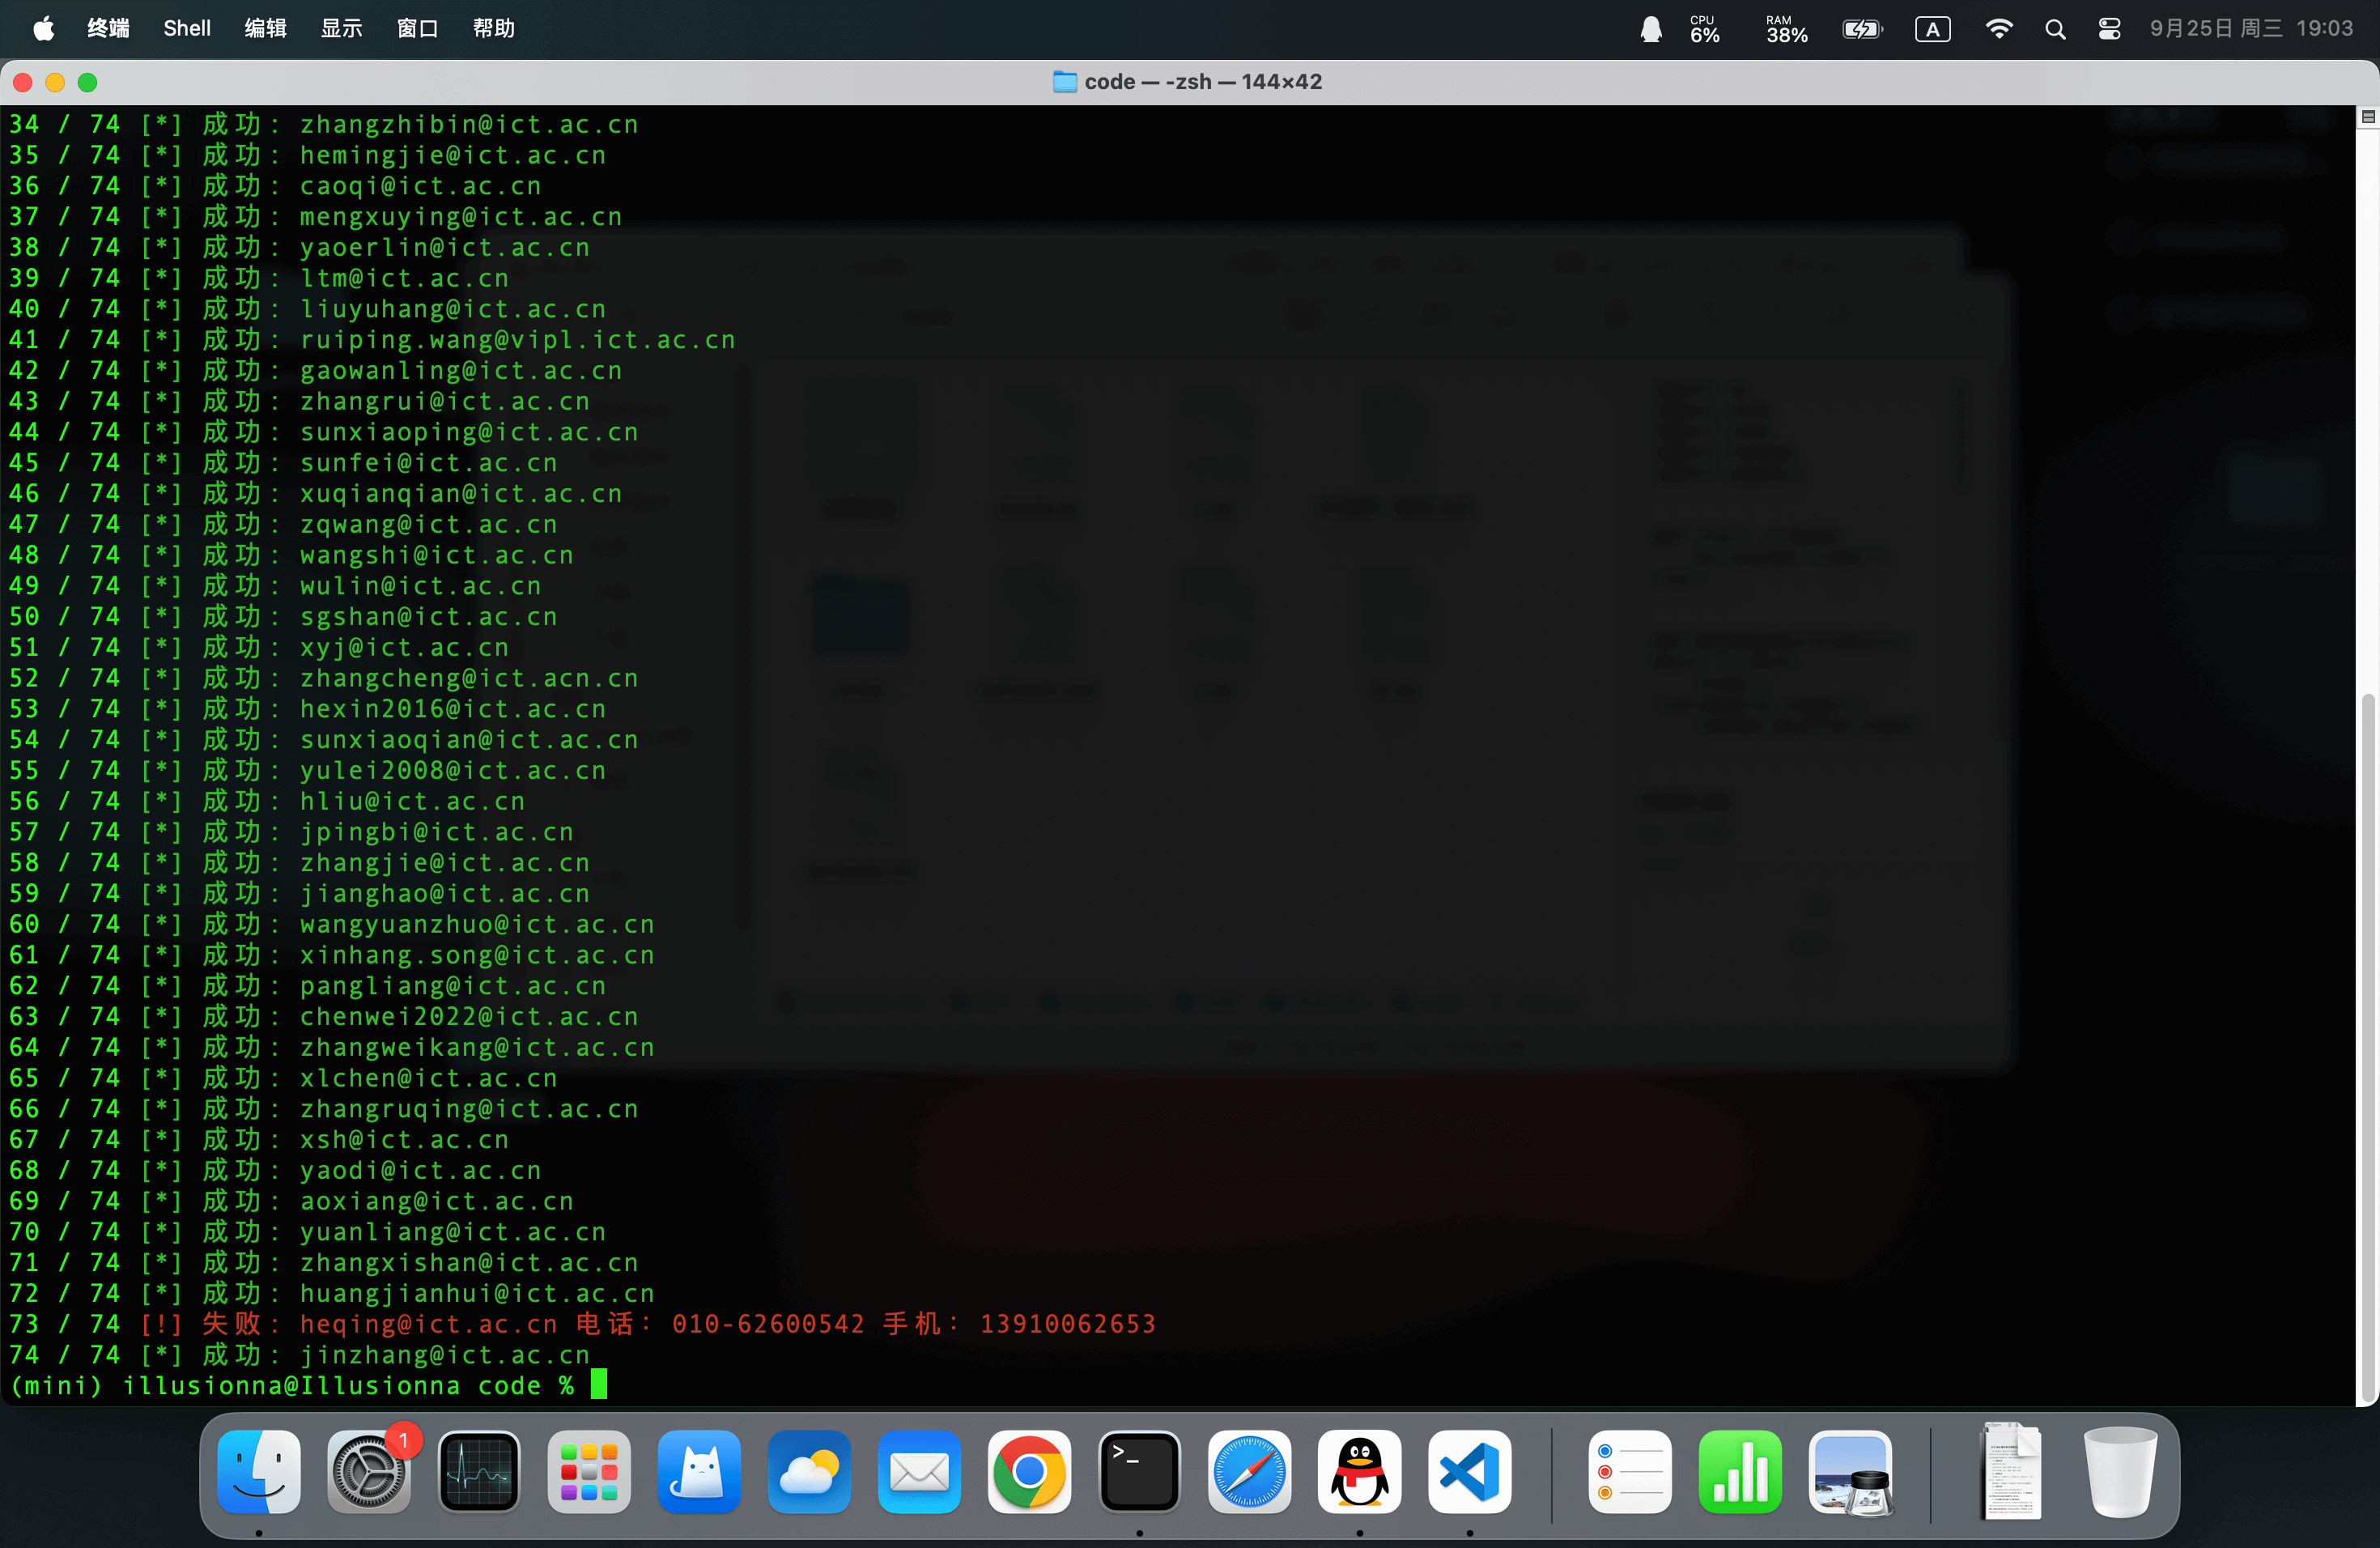This screenshot has width=2380, height=1548.
Task: Open Safari from the Dock
Action: tap(1249, 1472)
